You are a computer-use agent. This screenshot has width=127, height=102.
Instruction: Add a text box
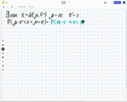pos(3,66)
